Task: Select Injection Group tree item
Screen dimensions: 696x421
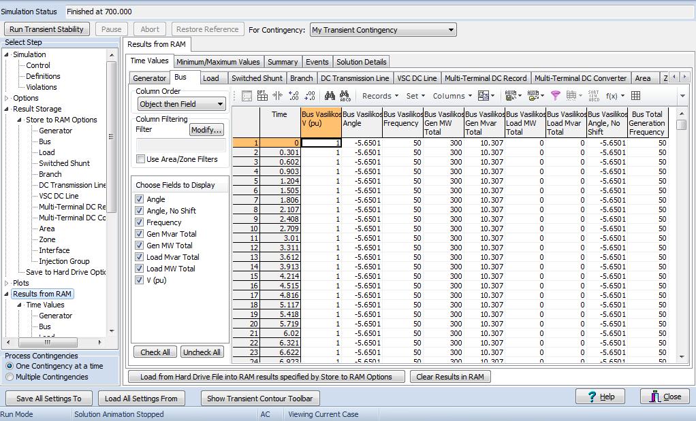Action: click(x=65, y=261)
